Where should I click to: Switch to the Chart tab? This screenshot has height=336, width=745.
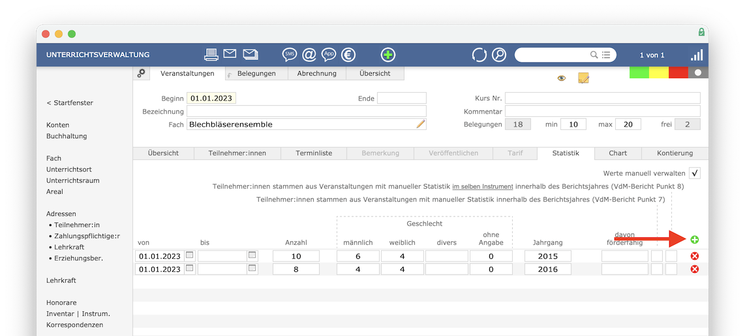tap(618, 153)
